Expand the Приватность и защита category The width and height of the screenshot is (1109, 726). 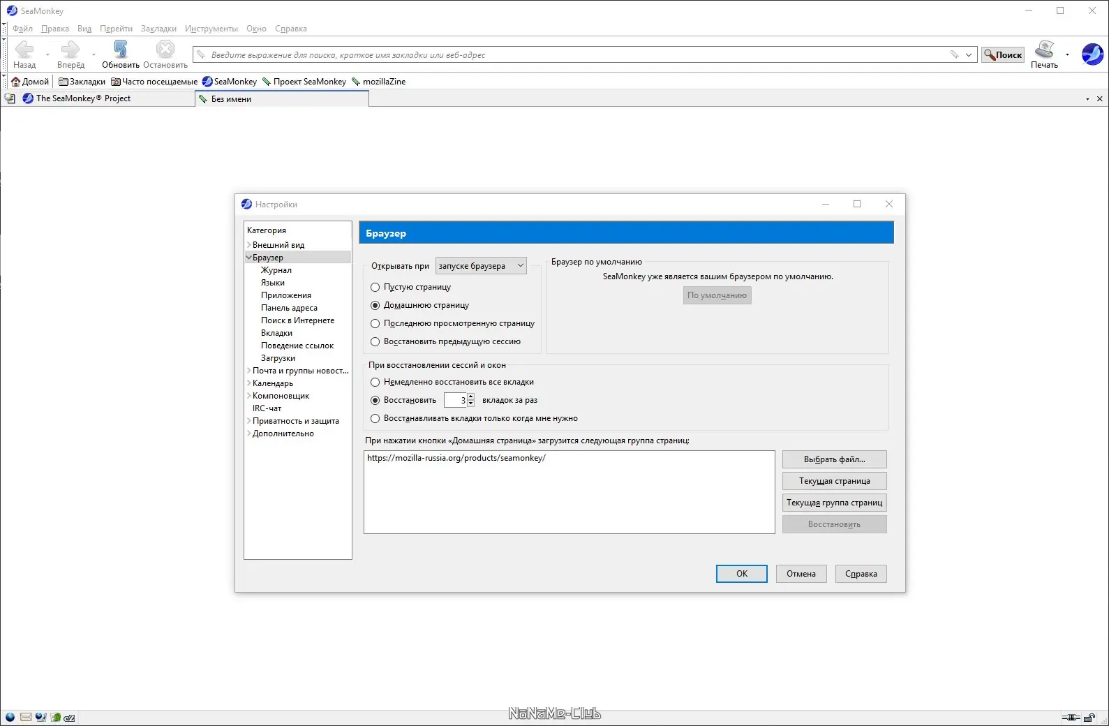249,421
